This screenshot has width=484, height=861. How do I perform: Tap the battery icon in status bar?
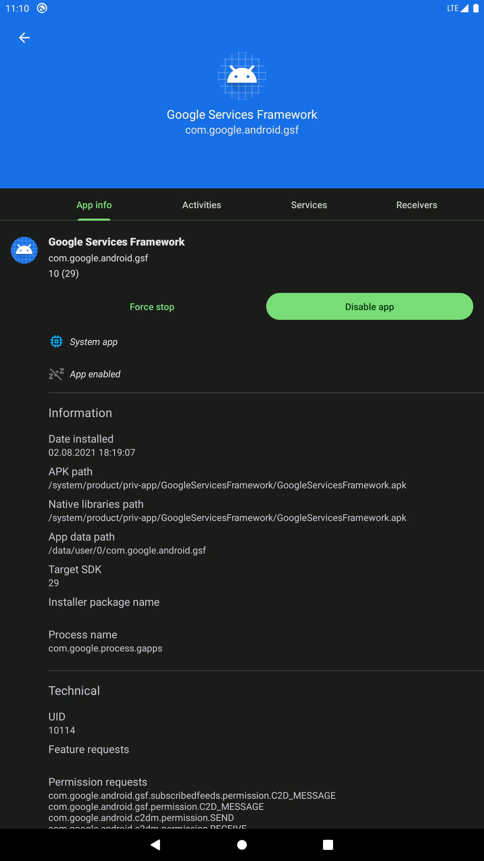(476, 8)
